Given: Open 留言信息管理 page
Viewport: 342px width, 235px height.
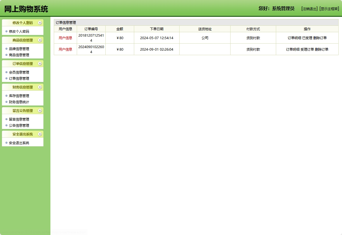Looking at the screenshot, I should coord(19,119).
